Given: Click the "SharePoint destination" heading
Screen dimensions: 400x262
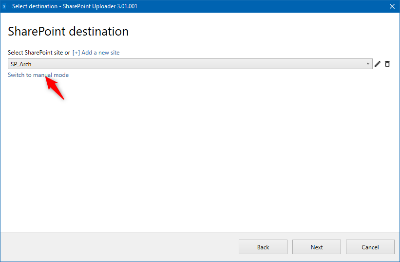Looking at the screenshot, I should pyautogui.click(x=68, y=32).
